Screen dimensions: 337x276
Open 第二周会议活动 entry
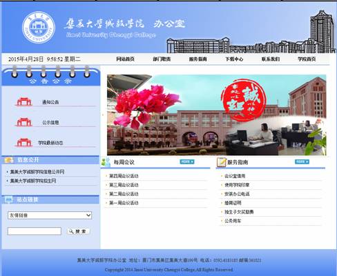coord(124,194)
